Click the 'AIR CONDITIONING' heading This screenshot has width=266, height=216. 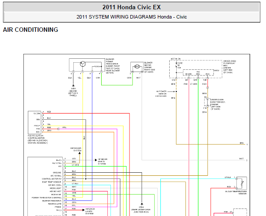pos(30,30)
